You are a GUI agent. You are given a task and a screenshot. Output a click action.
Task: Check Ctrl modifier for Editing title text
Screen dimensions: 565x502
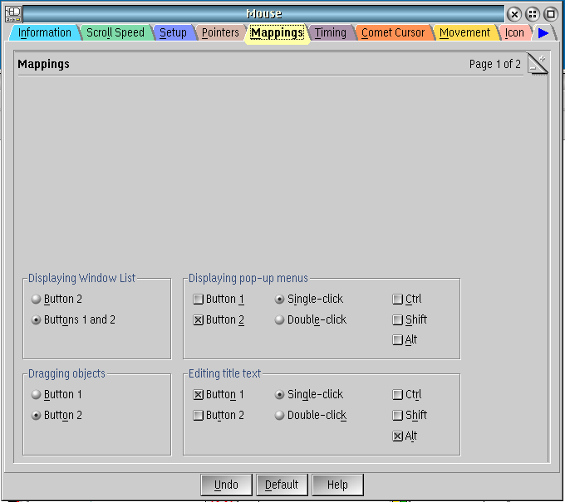coord(407,394)
